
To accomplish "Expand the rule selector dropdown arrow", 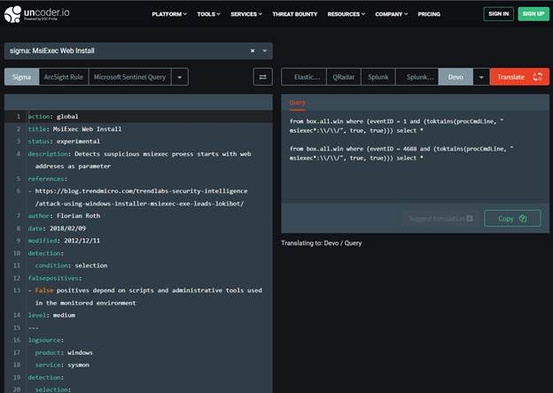I will click(x=264, y=51).
